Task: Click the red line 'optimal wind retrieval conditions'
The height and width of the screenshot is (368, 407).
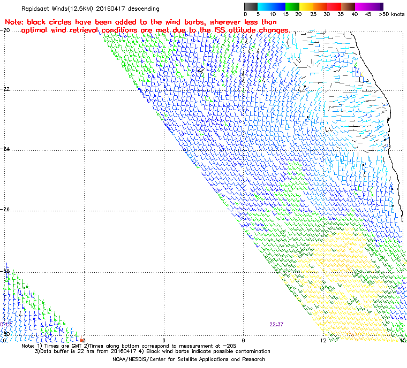Action: pyautogui.click(x=155, y=30)
